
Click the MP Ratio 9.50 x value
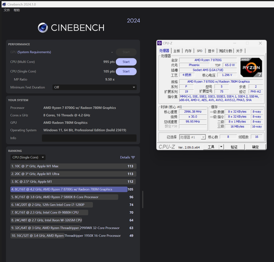[x=110, y=79]
